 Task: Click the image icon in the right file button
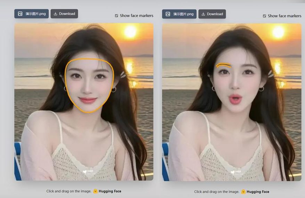[168, 14]
